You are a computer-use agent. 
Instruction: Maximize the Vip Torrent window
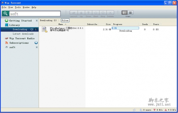coord(170,3)
